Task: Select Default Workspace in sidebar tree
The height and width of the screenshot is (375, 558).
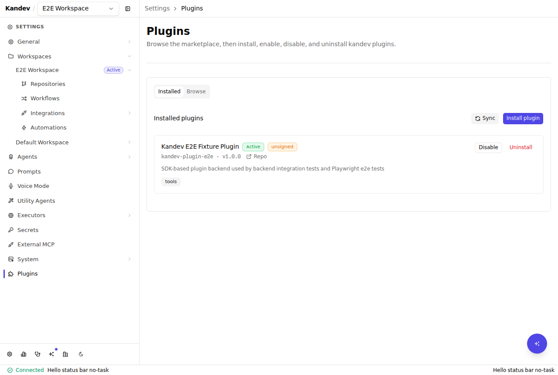Action: (42, 143)
